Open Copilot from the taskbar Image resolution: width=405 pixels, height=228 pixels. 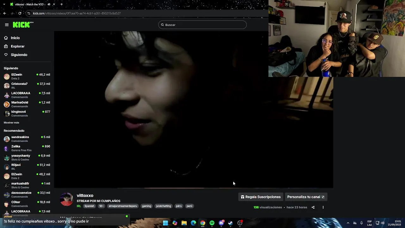pyautogui.click(x=175, y=223)
